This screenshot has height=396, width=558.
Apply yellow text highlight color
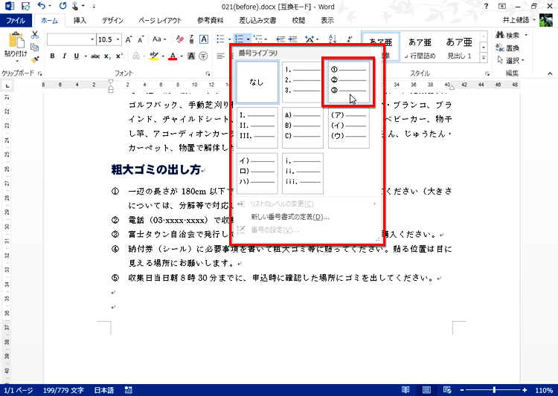coord(154,56)
